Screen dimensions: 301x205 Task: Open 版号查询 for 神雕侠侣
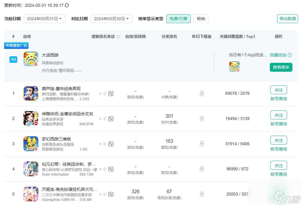pos(278,124)
